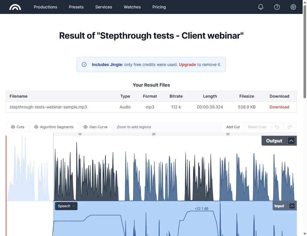This screenshot has width=307, height=236.
Task: Toggle Cuts visibility
Action: pos(17,127)
